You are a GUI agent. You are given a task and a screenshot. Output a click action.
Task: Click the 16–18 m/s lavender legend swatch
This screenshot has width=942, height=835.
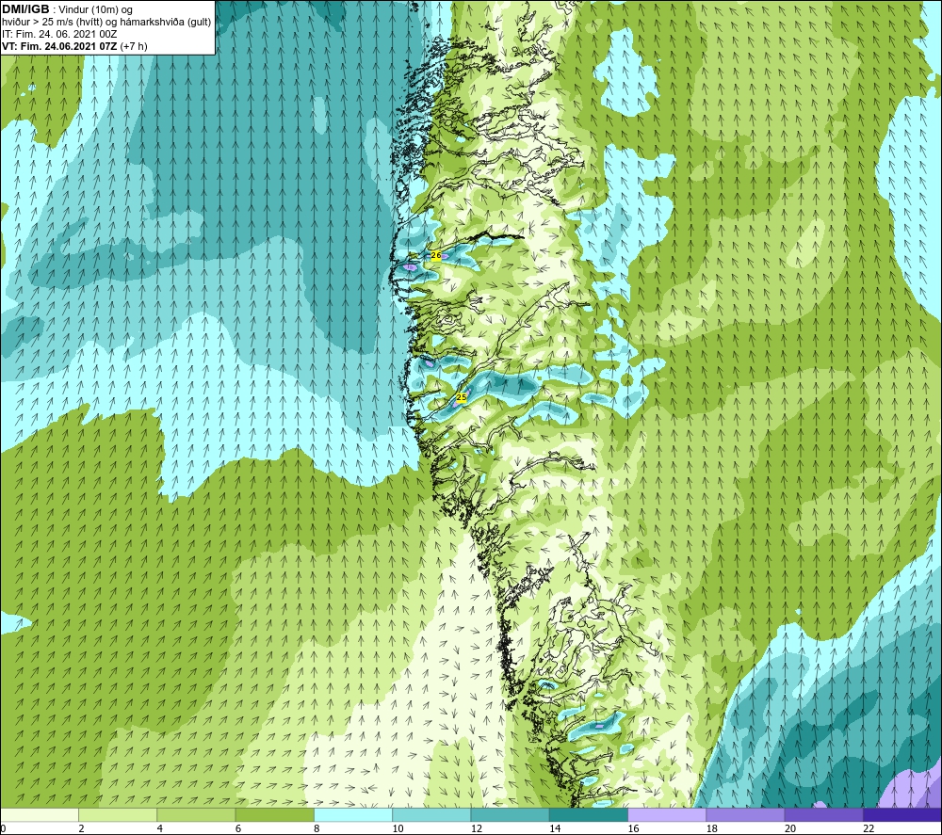[x=667, y=814]
